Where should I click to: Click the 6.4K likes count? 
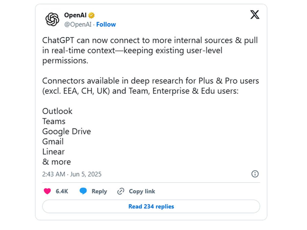(x=62, y=191)
